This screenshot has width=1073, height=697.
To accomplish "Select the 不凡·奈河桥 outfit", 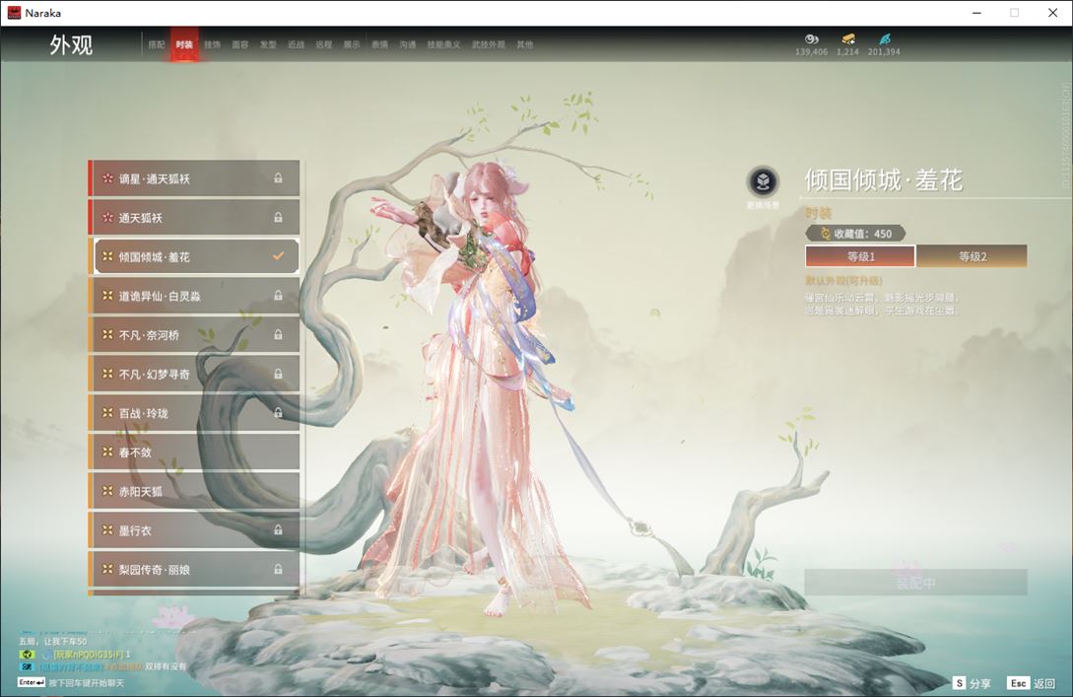I will click(194, 335).
